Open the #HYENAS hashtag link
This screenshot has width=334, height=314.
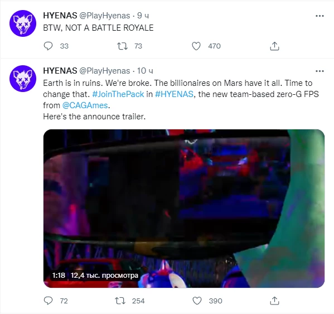click(x=174, y=94)
